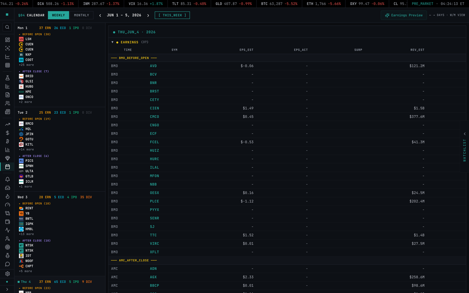The width and height of the screenshot is (469, 293).
Task: Open the horizontal bar chart icon
Action: click(x=7, y=86)
